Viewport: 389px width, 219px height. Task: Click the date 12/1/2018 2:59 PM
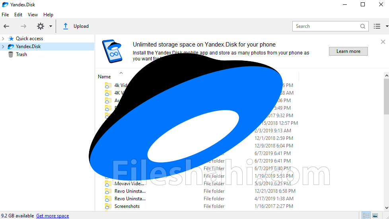coord(274,138)
